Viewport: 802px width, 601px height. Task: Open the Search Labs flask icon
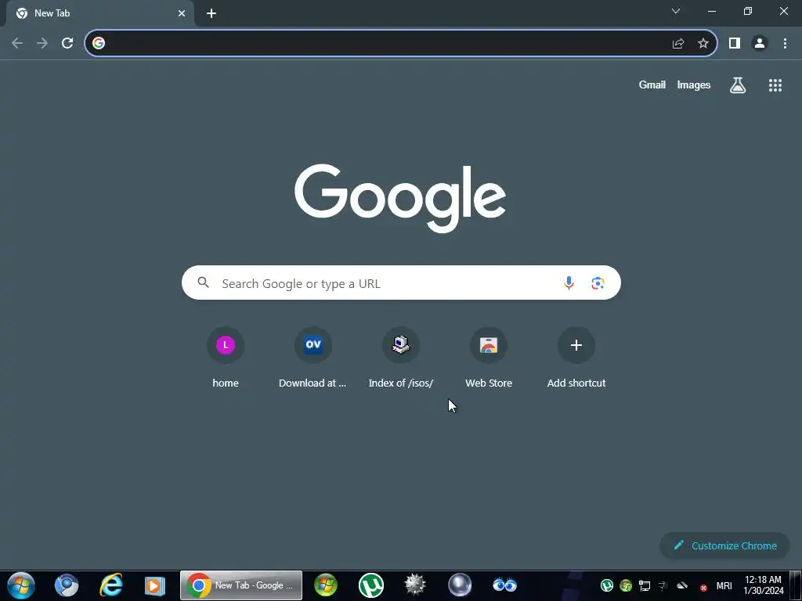[x=738, y=85]
